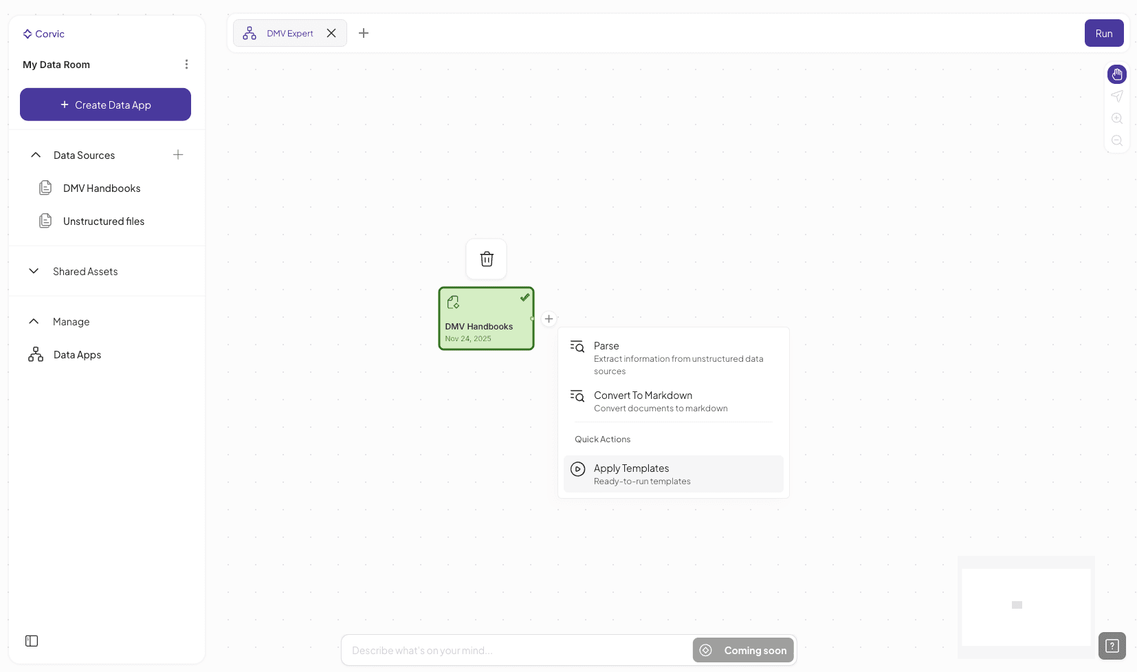Switch to the pointer navigation tool
The height and width of the screenshot is (672, 1137).
point(1116,96)
